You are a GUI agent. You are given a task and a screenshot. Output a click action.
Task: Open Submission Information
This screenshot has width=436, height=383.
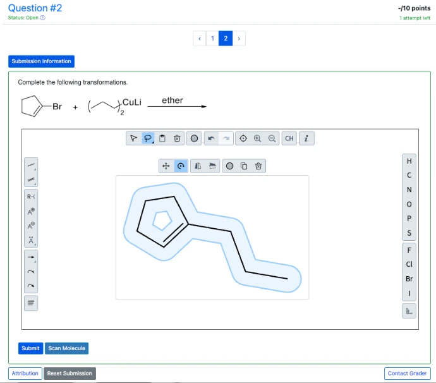point(41,61)
